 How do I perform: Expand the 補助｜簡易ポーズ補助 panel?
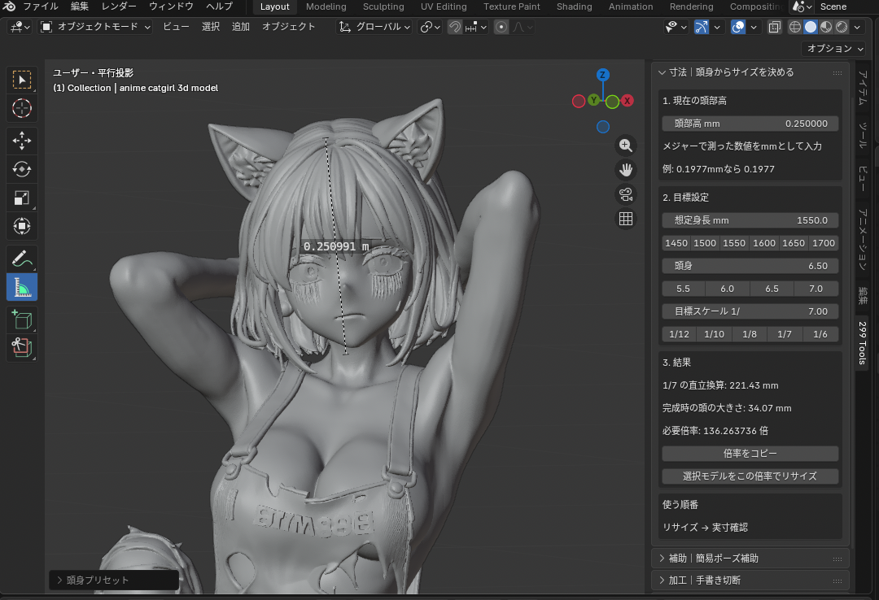click(662, 559)
